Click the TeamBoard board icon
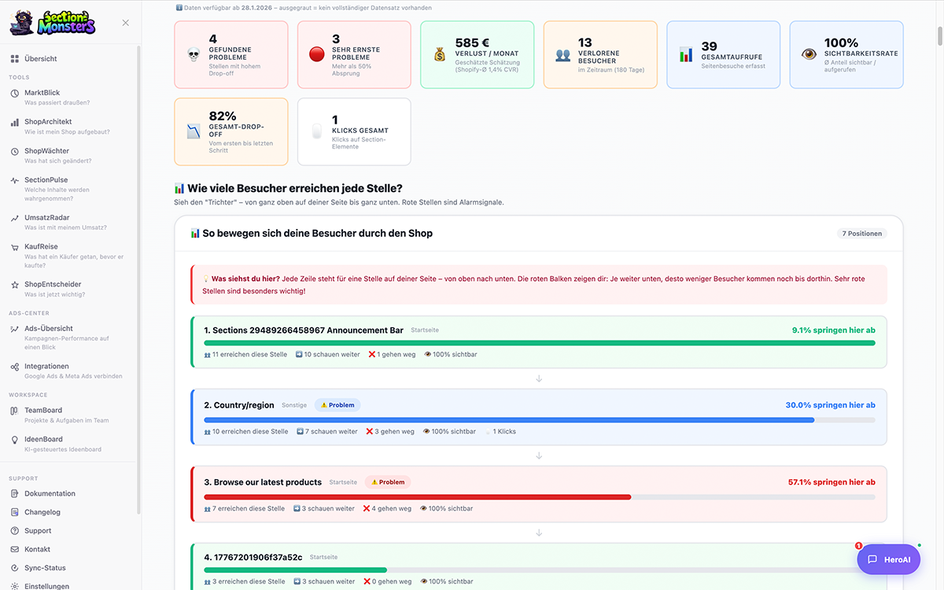This screenshot has width=944, height=590. point(15,411)
